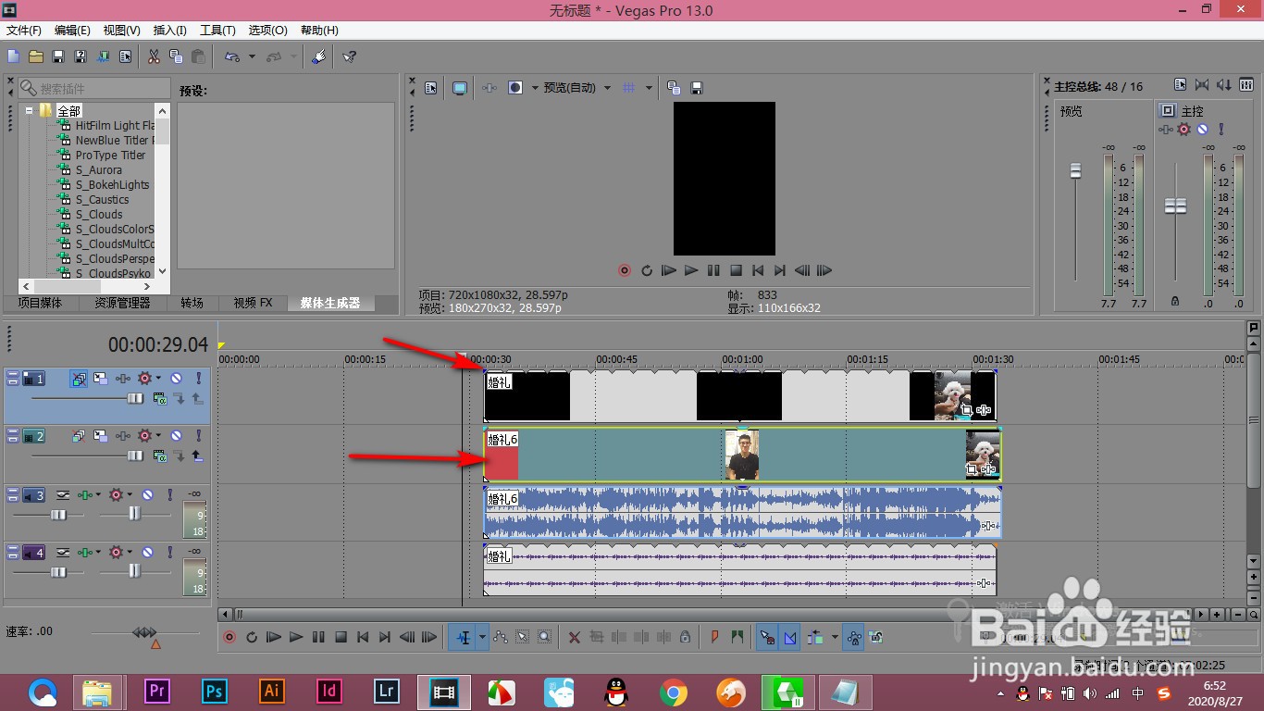Open the undo history dropdown arrow
The image size is (1264, 711).
click(253, 57)
